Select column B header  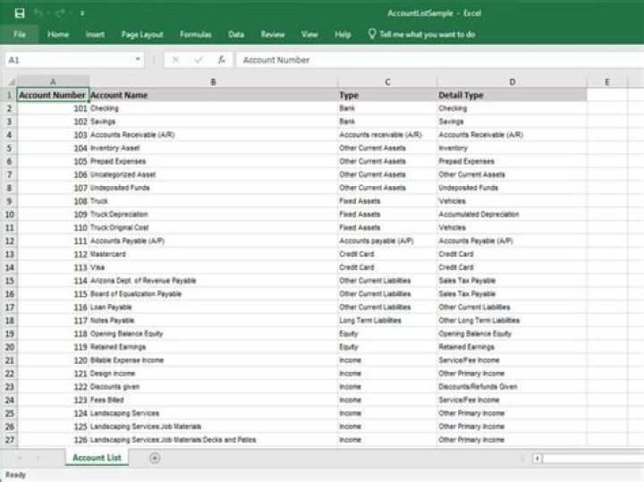pos(213,81)
